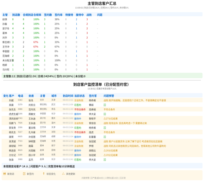Click the 问题预警 legend note at bottom
The width and height of the screenshot is (204, 187).
point(104,178)
